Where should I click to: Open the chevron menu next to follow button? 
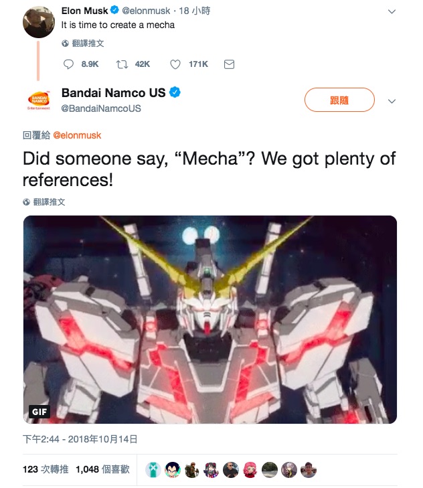click(392, 101)
